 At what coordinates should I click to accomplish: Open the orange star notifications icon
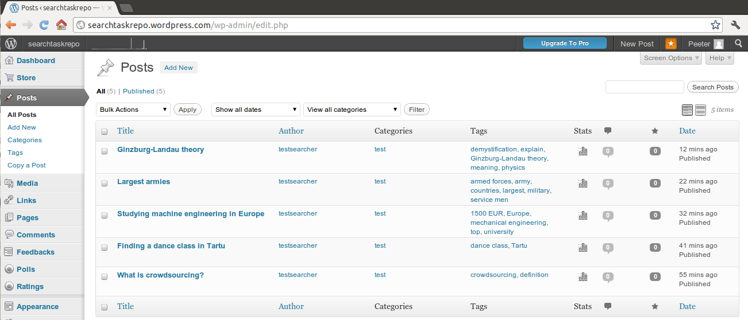[x=670, y=44]
